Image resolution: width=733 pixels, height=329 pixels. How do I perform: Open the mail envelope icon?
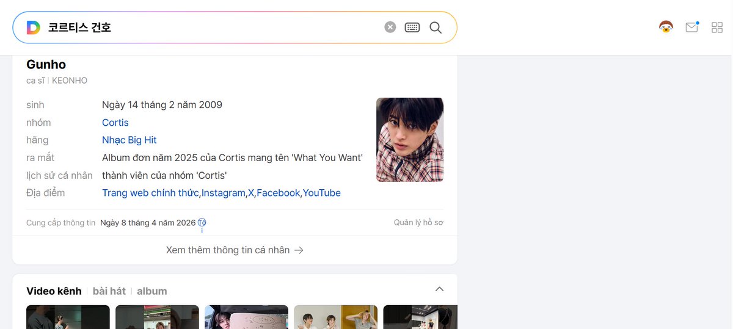click(x=691, y=27)
